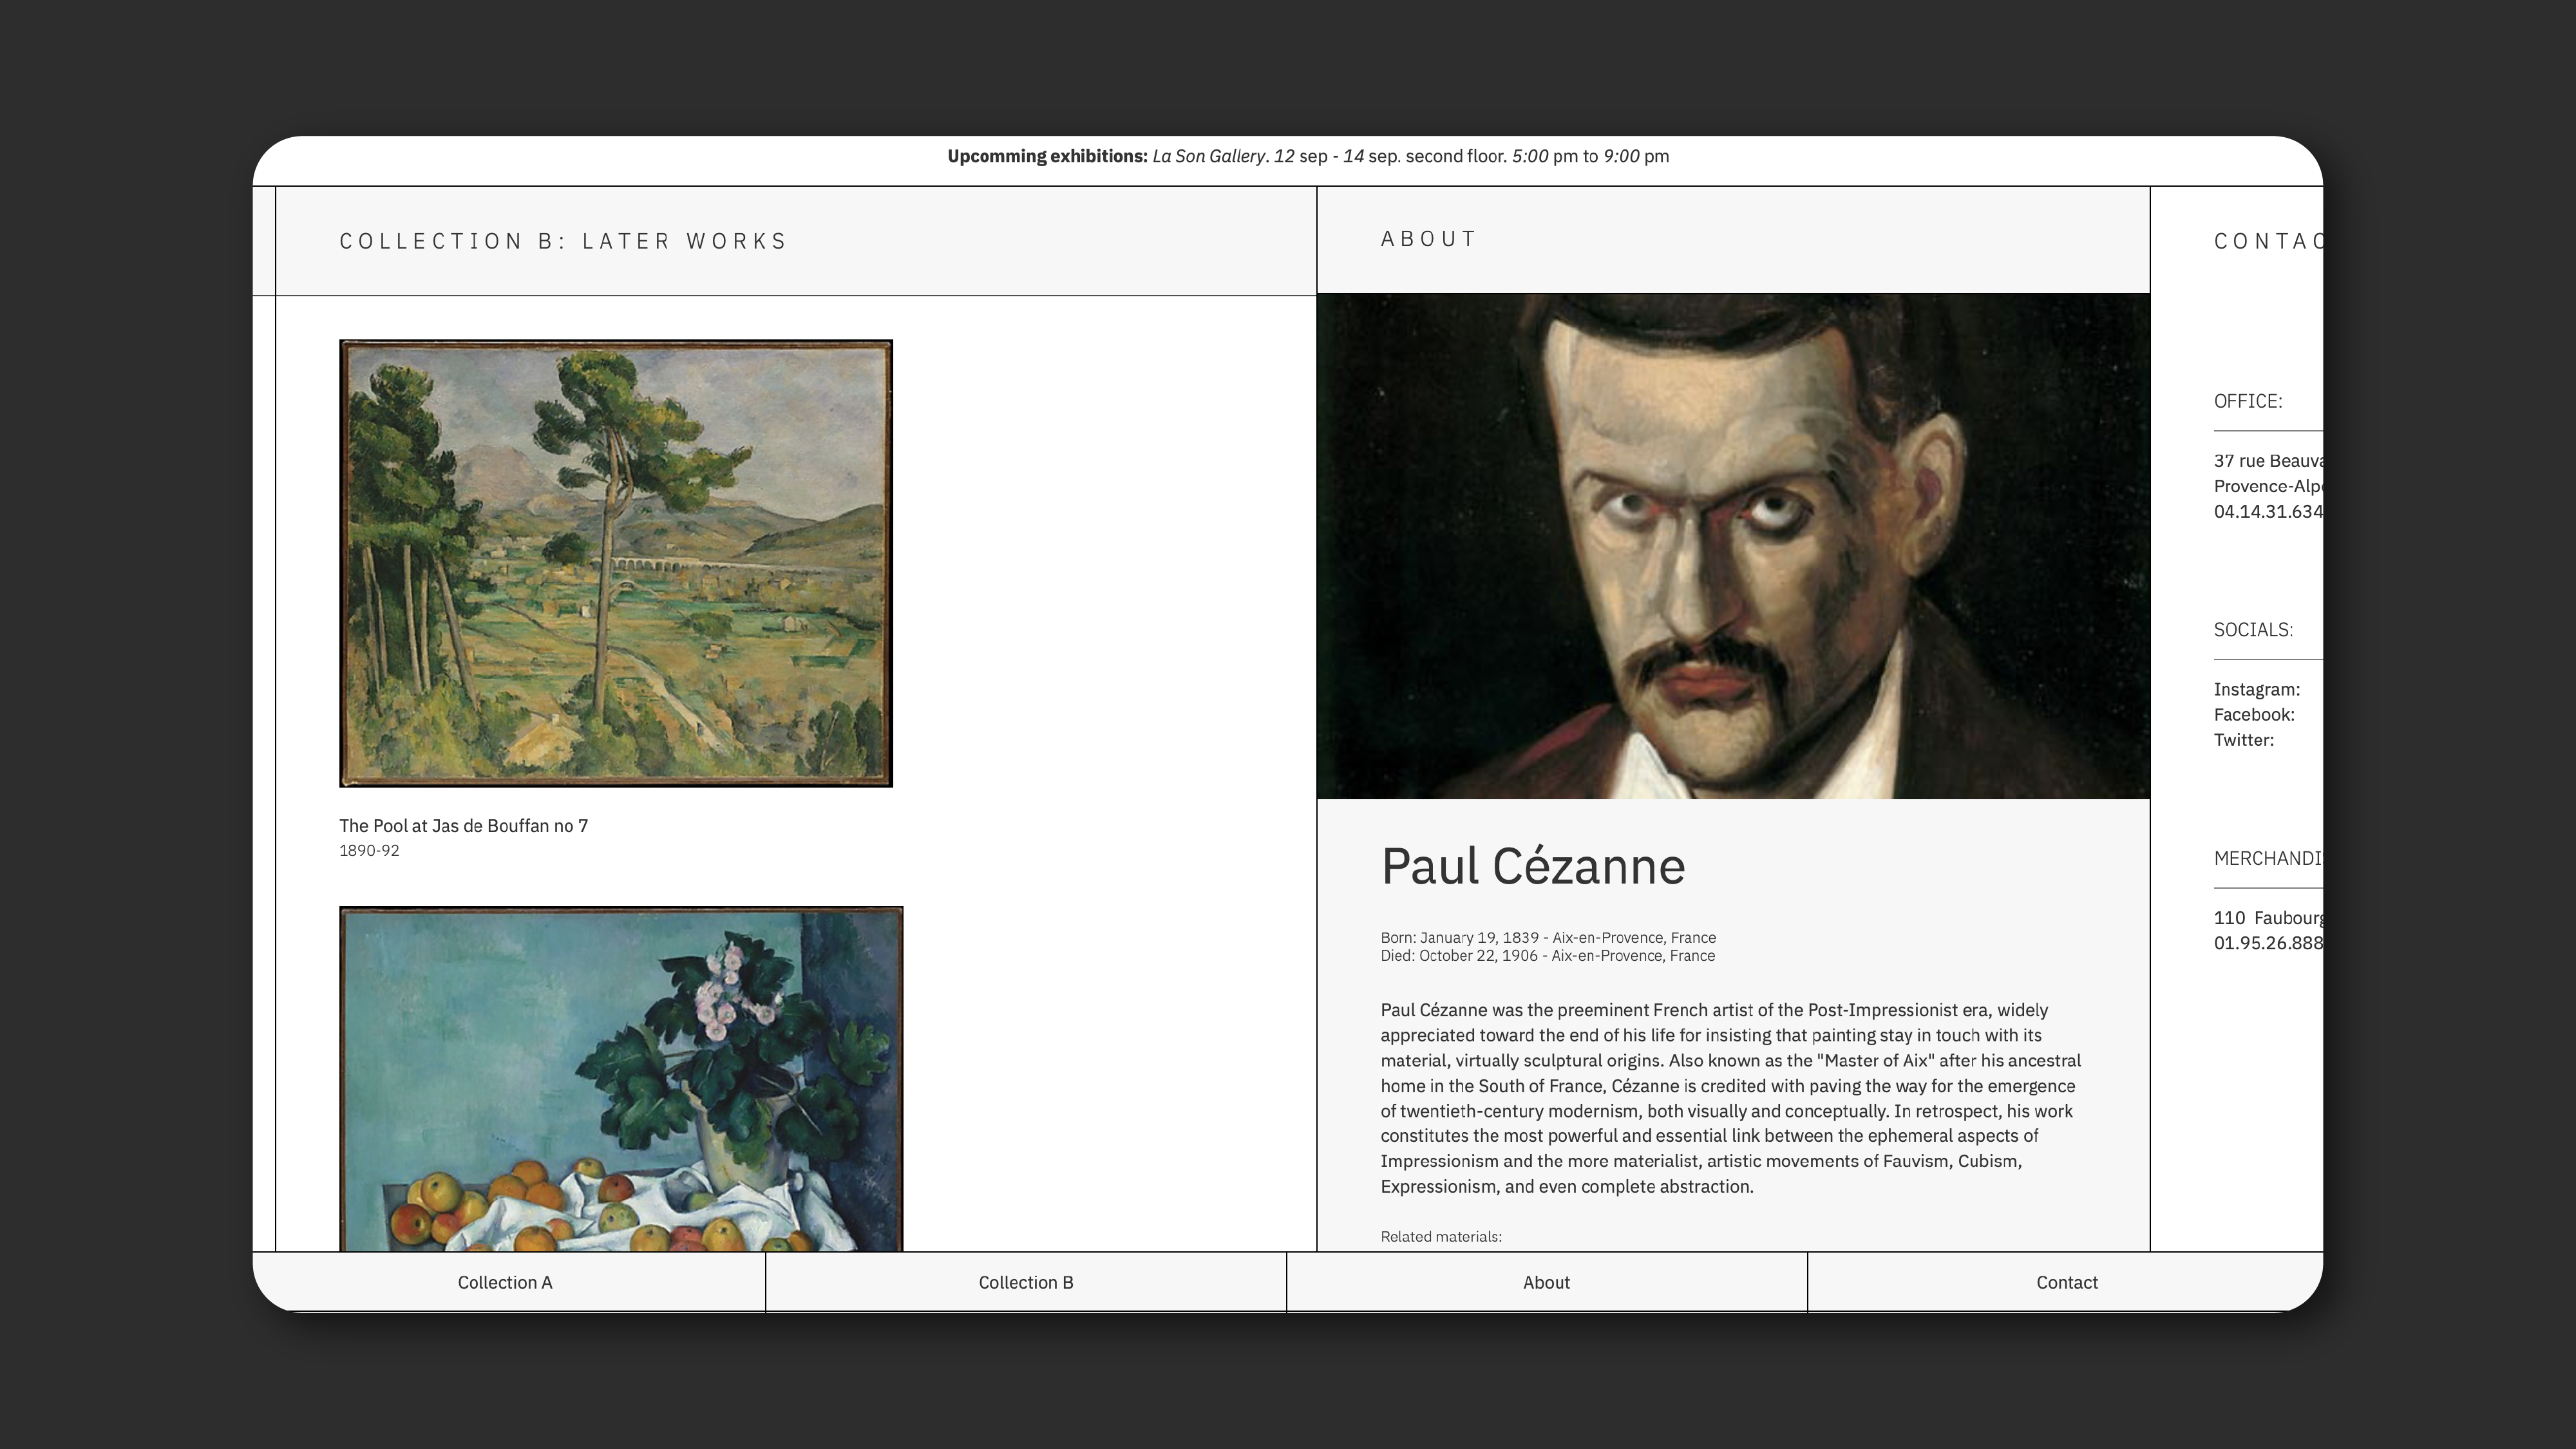Screen dimensions: 2576x1449
Task: Click the office phone number 04.14.31
Action: pos(2266,512)
